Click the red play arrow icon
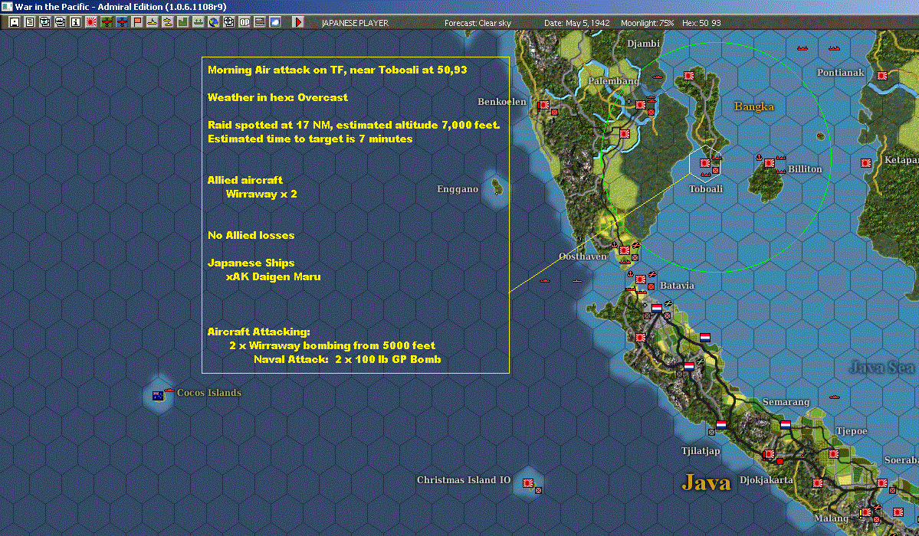This screenshot has height=536, width=919. click(x=297, y=22)
